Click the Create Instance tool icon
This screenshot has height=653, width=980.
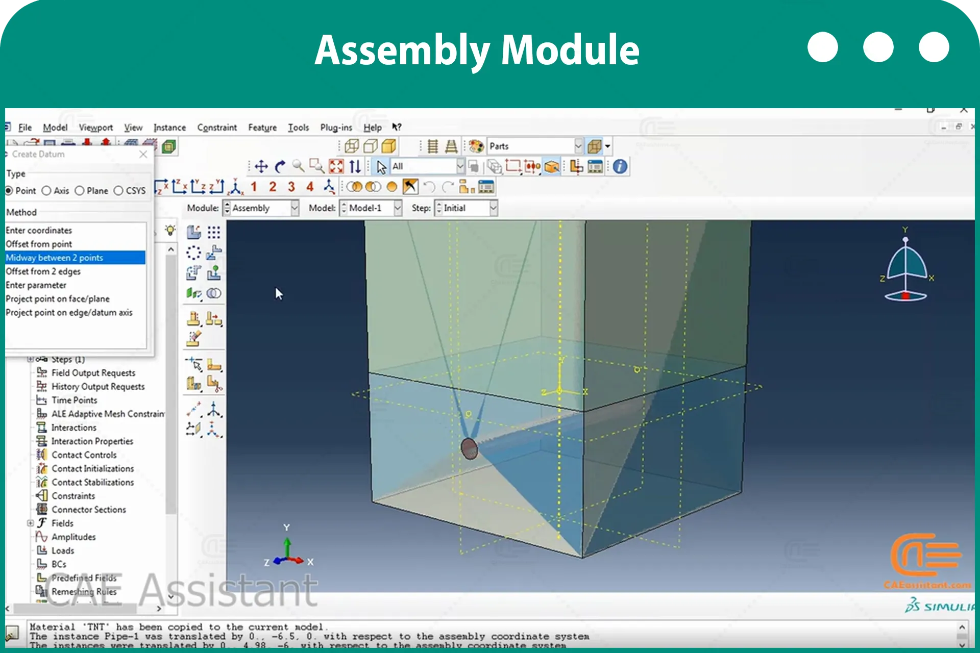193,232
